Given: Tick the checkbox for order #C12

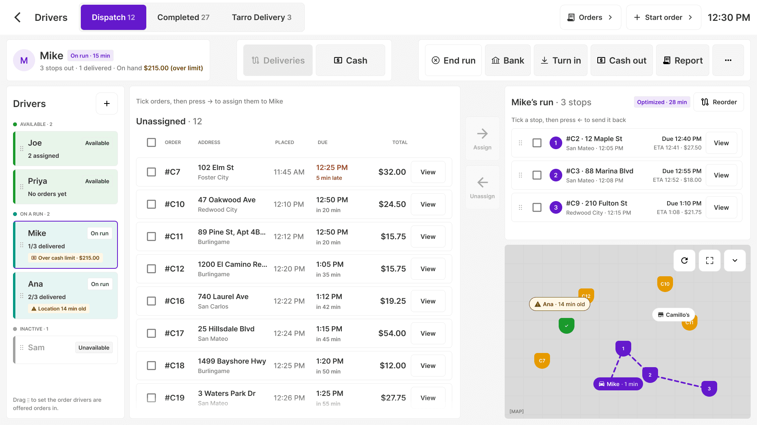Looking at the screenshot, I should 151,269.
